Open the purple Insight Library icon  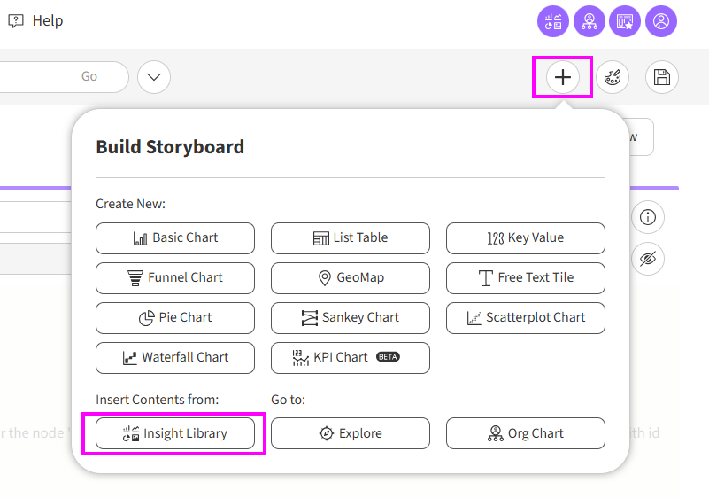pyautogui.click(x=553, y=21)
